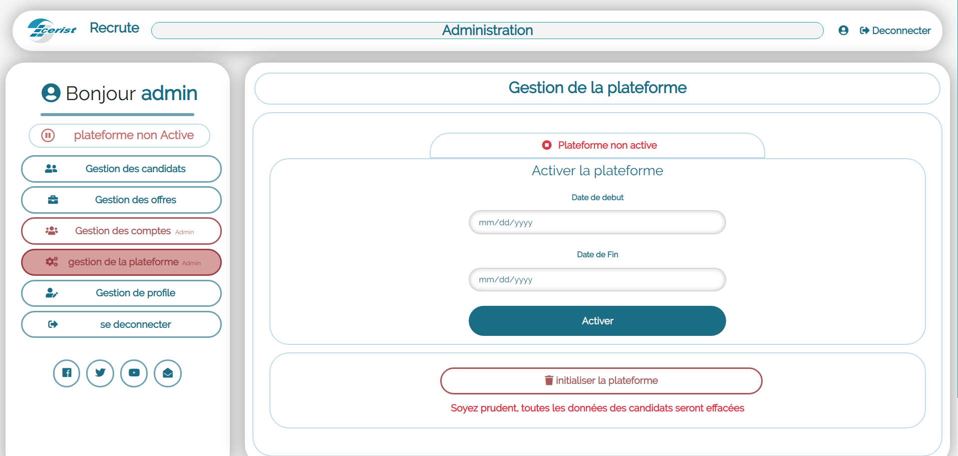
Task: Click the red stop icon by Plateforme non active
Action: [x=547, y=145]
